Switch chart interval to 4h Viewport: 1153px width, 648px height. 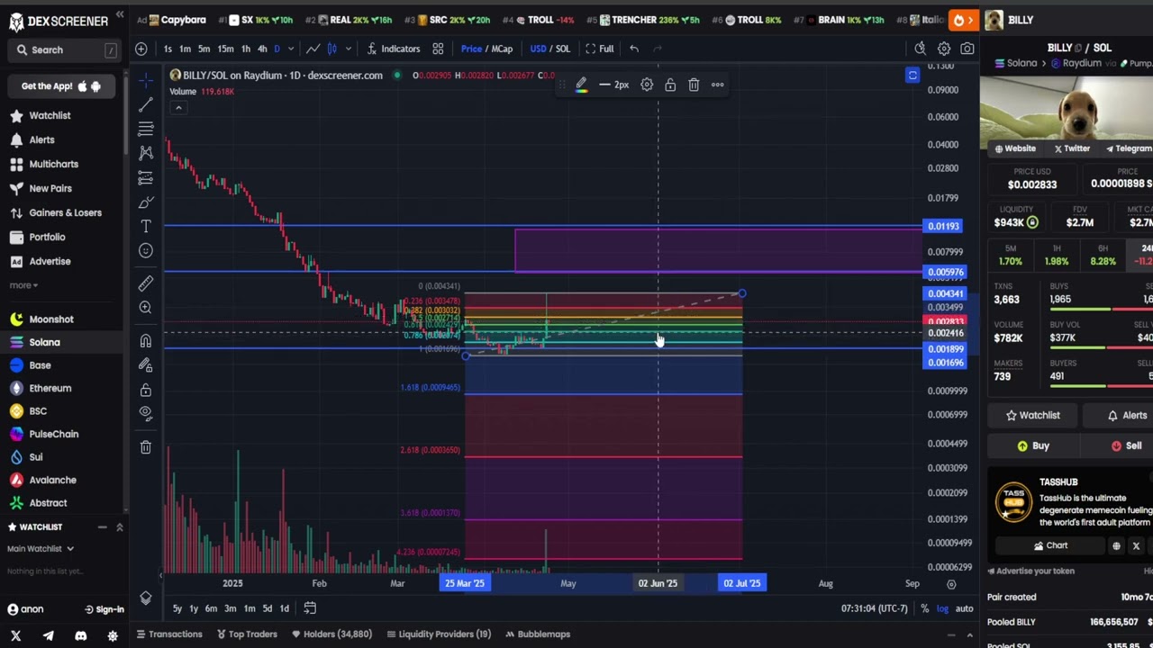[262, 49]
